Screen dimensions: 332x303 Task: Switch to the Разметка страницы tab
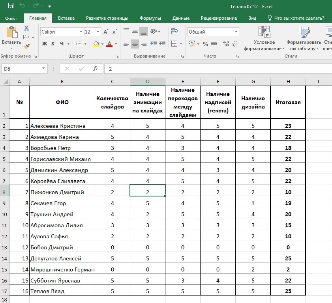point(107,18)
